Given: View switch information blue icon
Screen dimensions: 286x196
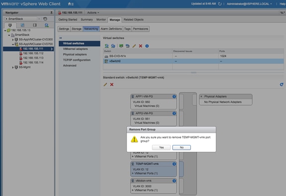Looking at the screenshot, I should [147, 46].
